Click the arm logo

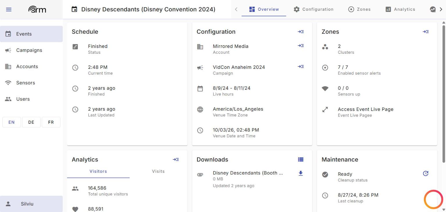[37, 10]
